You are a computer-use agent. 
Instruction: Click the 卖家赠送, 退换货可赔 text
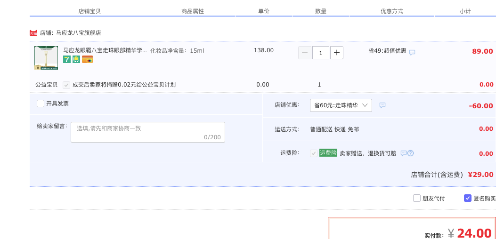[368, 153]
